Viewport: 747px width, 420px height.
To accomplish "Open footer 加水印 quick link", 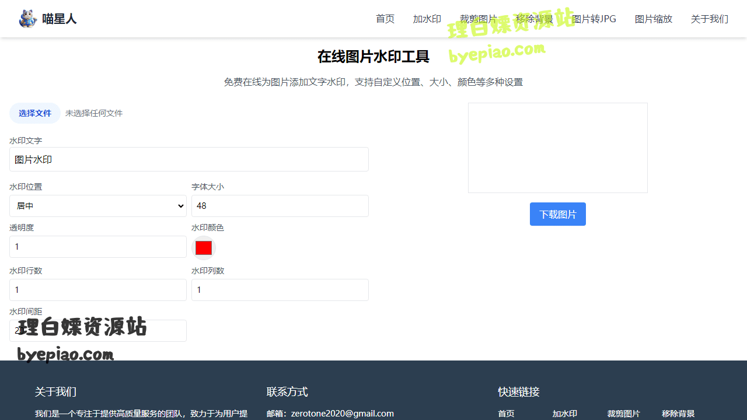I will pyautogui.click(x=564, y=414).
